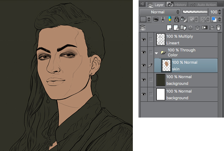224x151 pixels.
Task: Switch to the Auto Action tab
Action: click(x=203, y=5)
